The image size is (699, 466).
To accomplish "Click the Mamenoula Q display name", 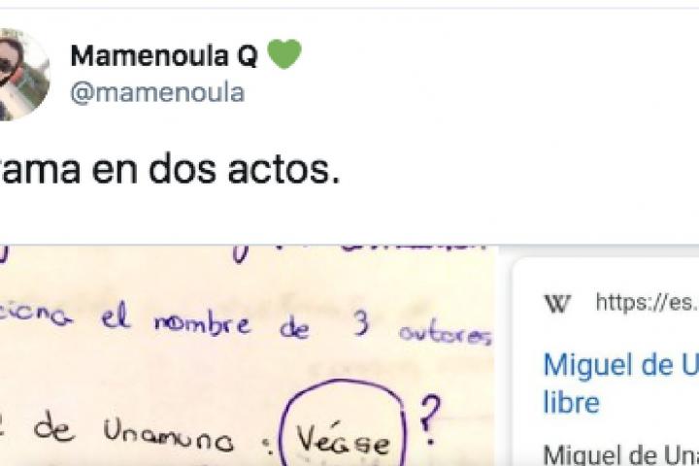I will [x=164, y=56].
